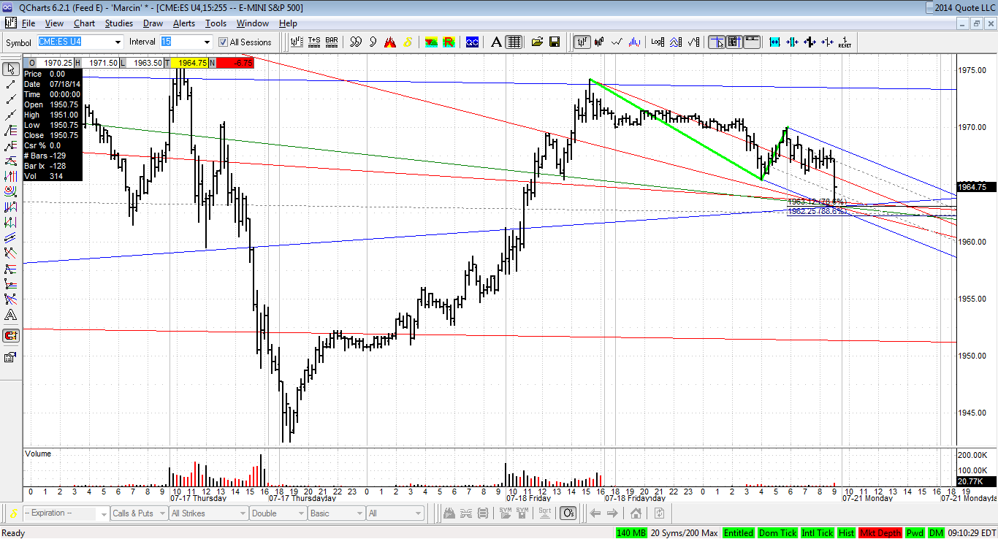Toggle the data window panel button
Viewport: 998px width, 539px height.
(x=734, y=42)
